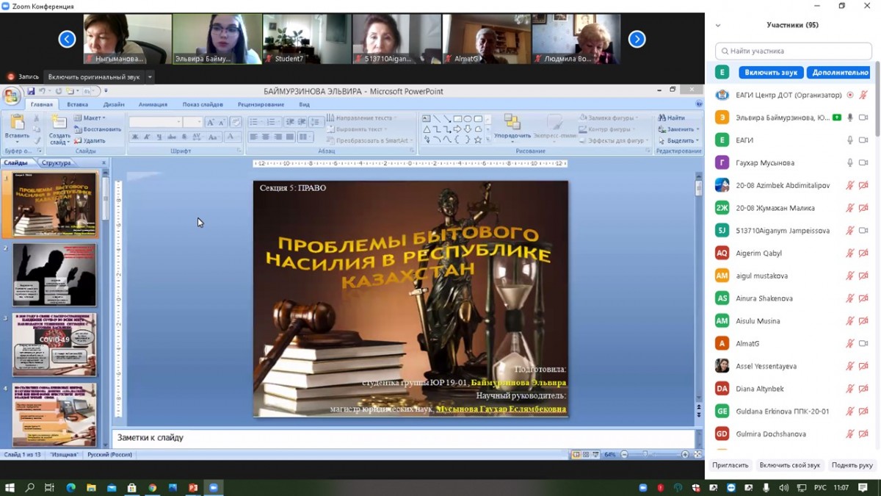The height and width of the screenshot is (496, 881).
Task: Click the Find (Найти) tool in ribbon
Action: click(672, 118)
